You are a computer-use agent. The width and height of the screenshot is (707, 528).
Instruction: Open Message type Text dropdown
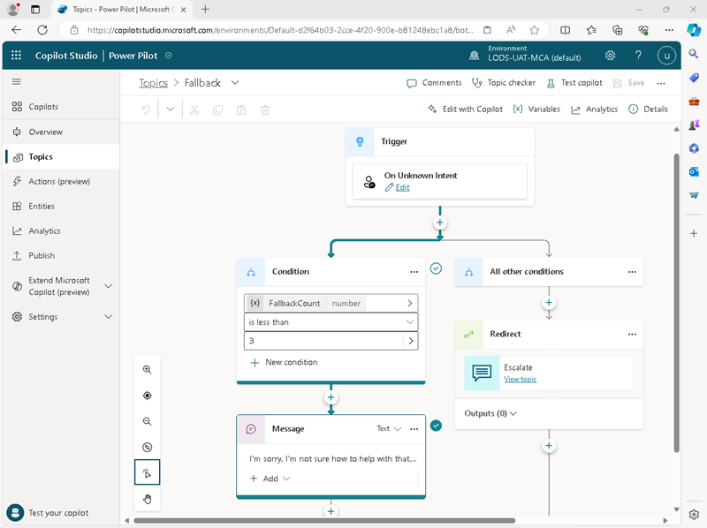click(389, 428)
